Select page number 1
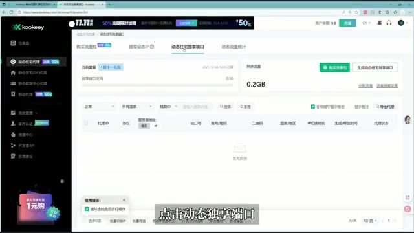The height and width of the screenshot is (233, 414). click(389, 221)
